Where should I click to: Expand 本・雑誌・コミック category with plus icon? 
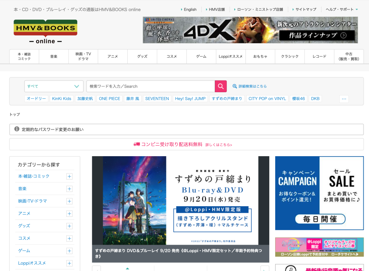coord(69,177)
